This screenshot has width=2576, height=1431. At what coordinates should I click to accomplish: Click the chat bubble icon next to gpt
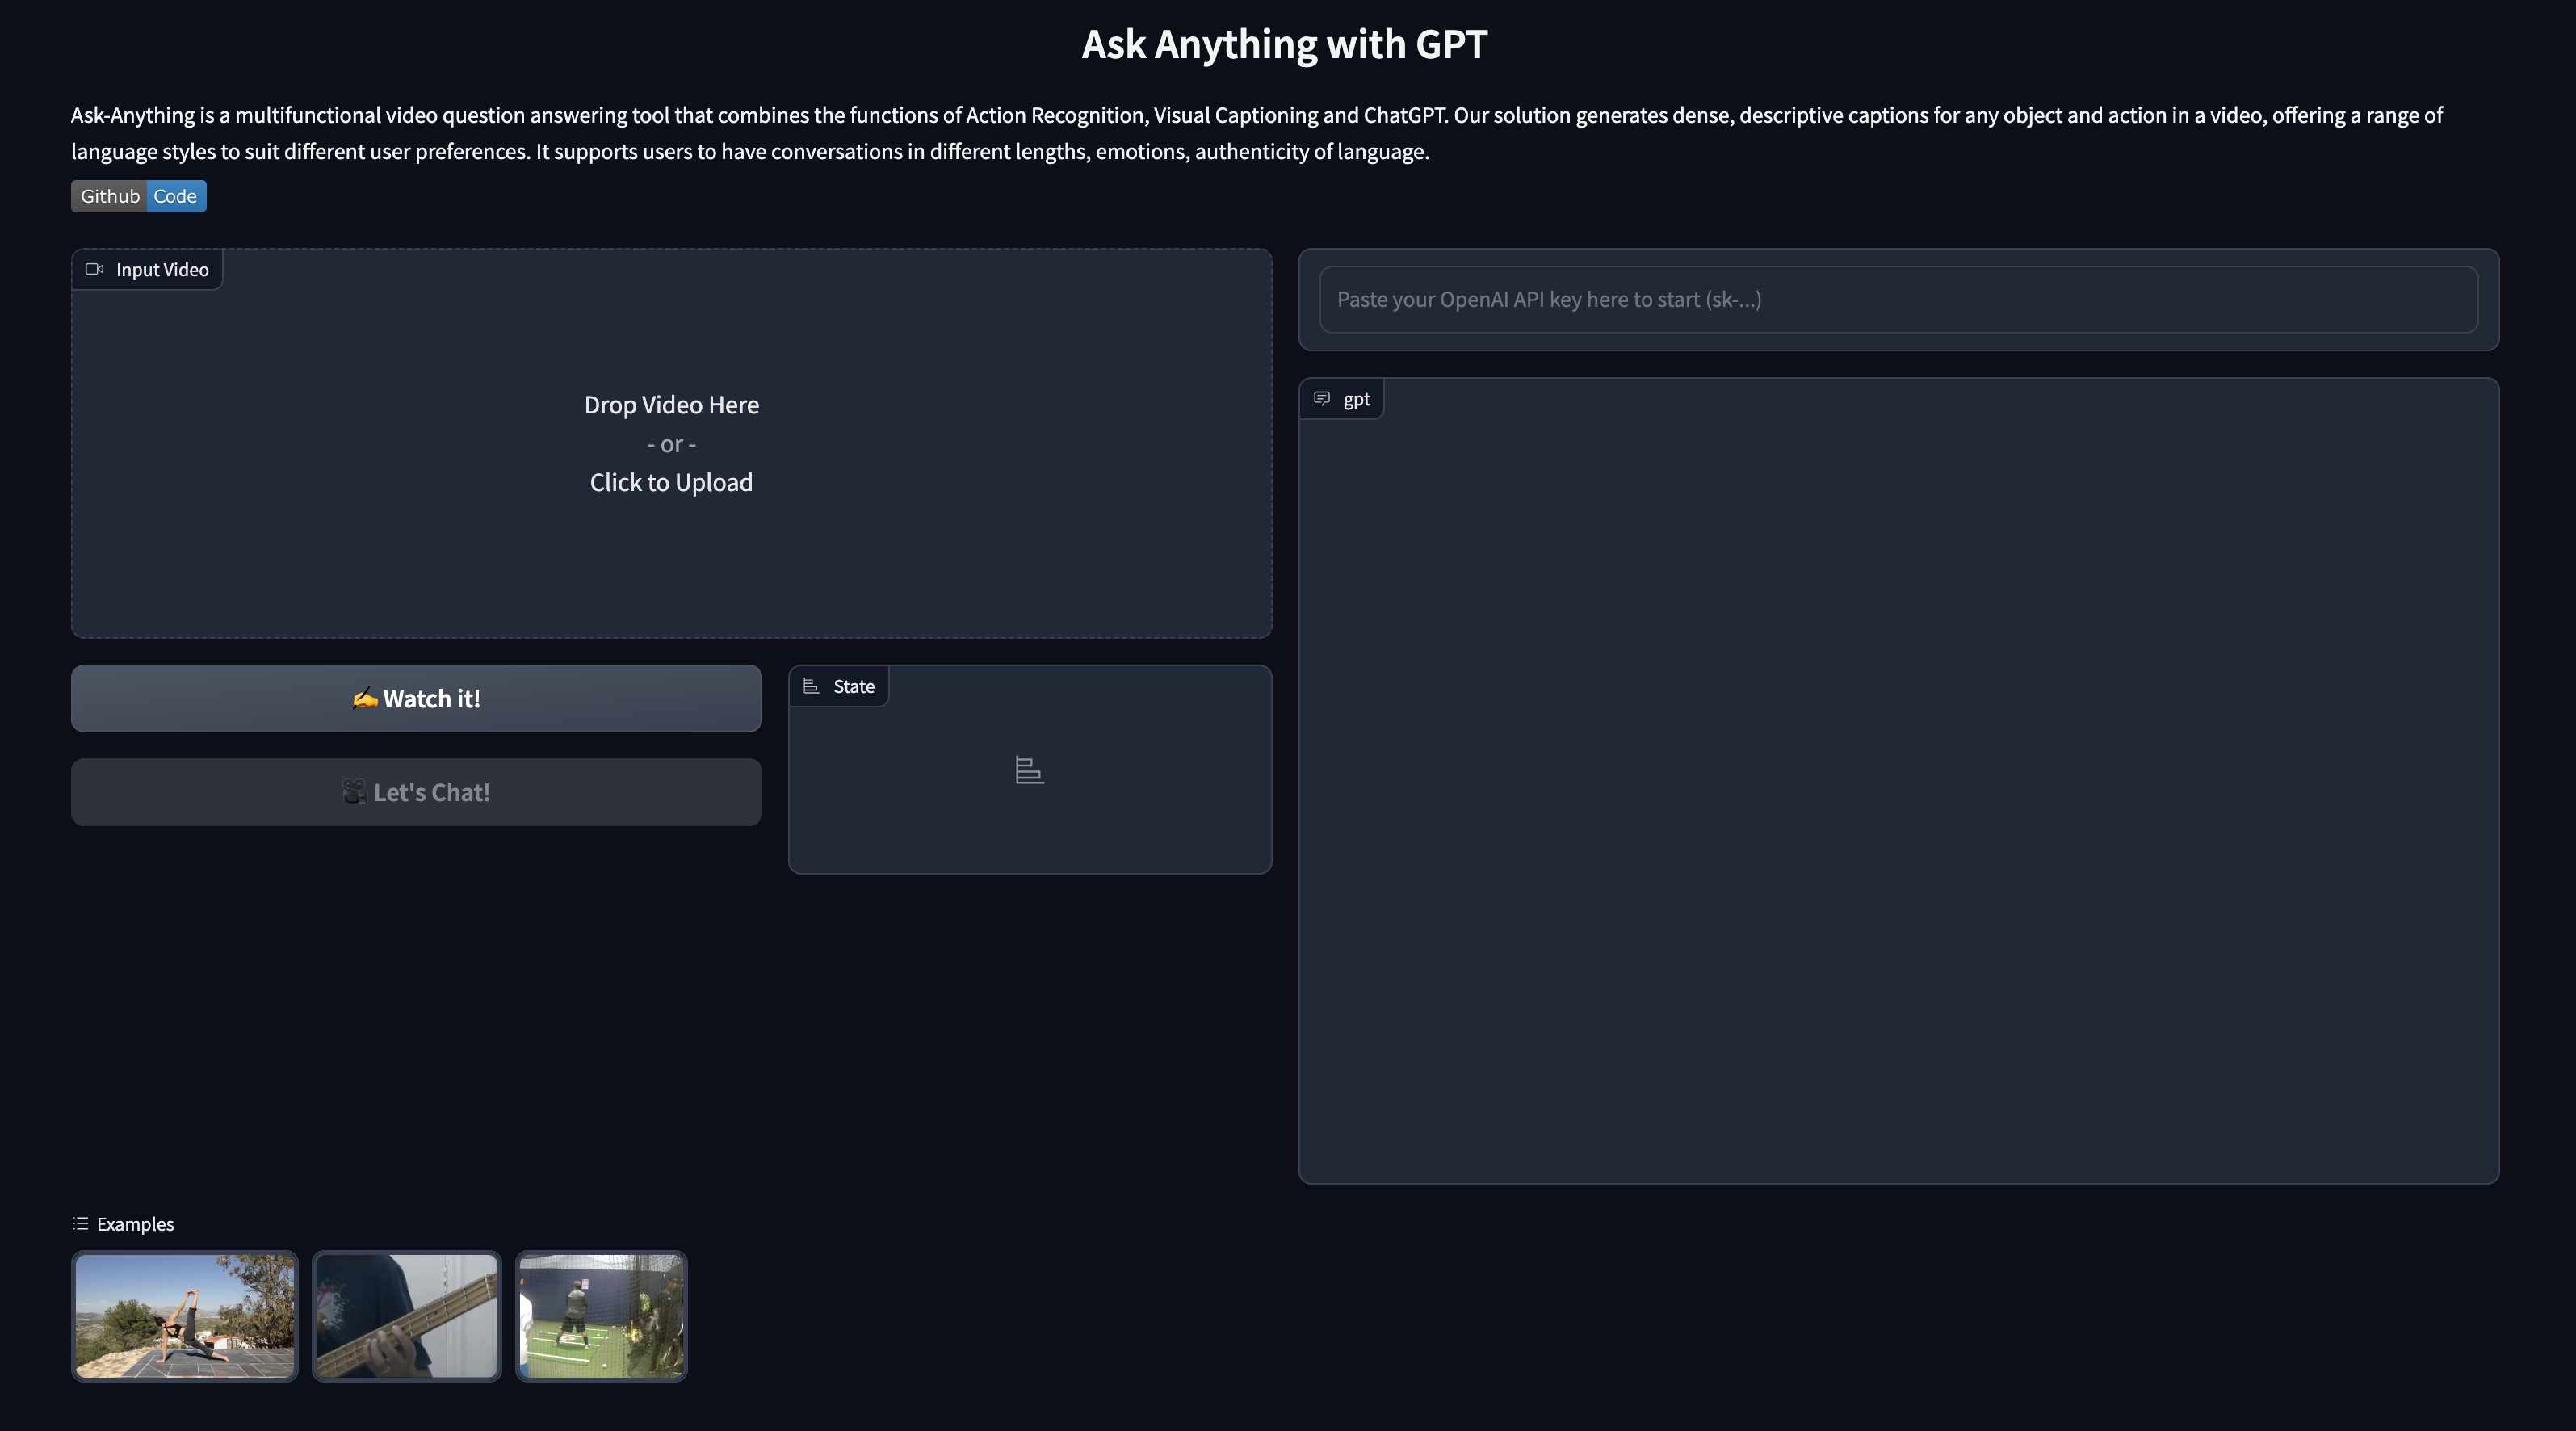point(1322,399)
